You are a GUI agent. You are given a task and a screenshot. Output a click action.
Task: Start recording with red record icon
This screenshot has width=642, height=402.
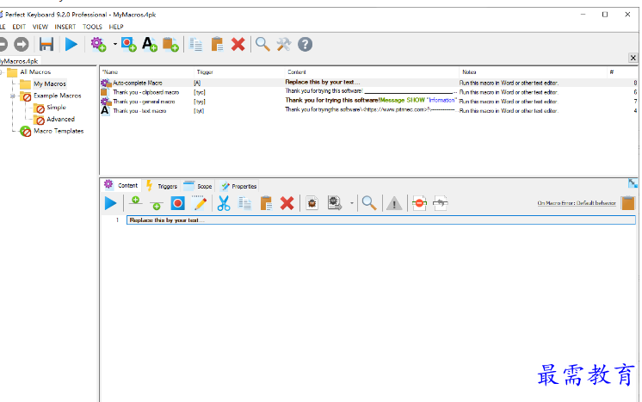(x=177, y=203)
